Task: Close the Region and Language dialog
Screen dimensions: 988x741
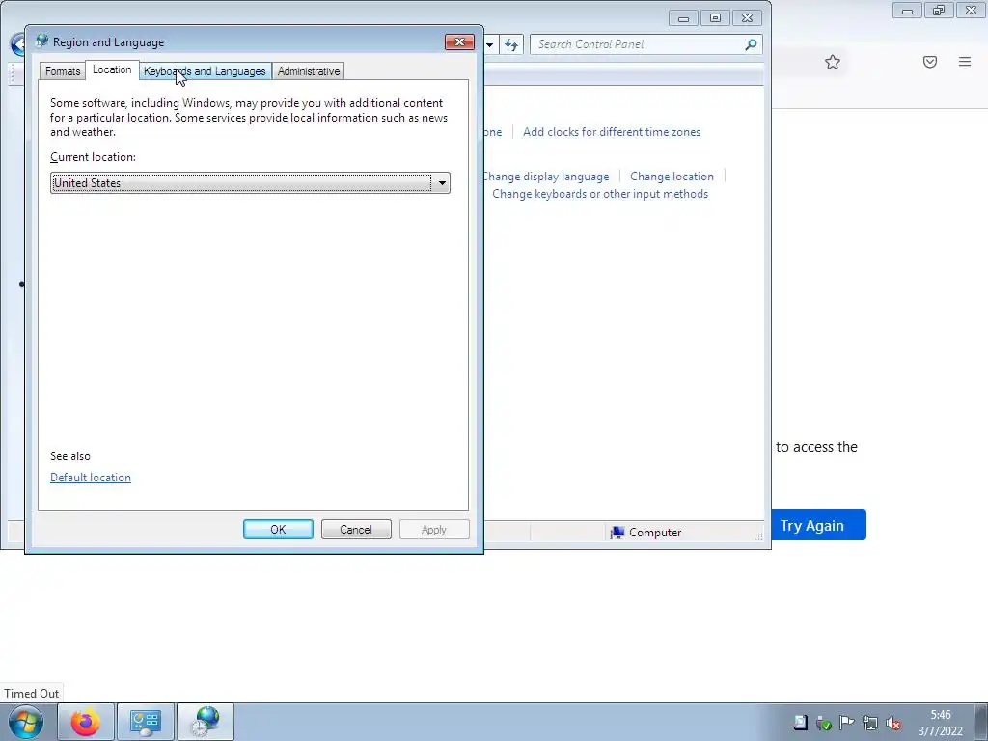Action: tap(459, 42)
